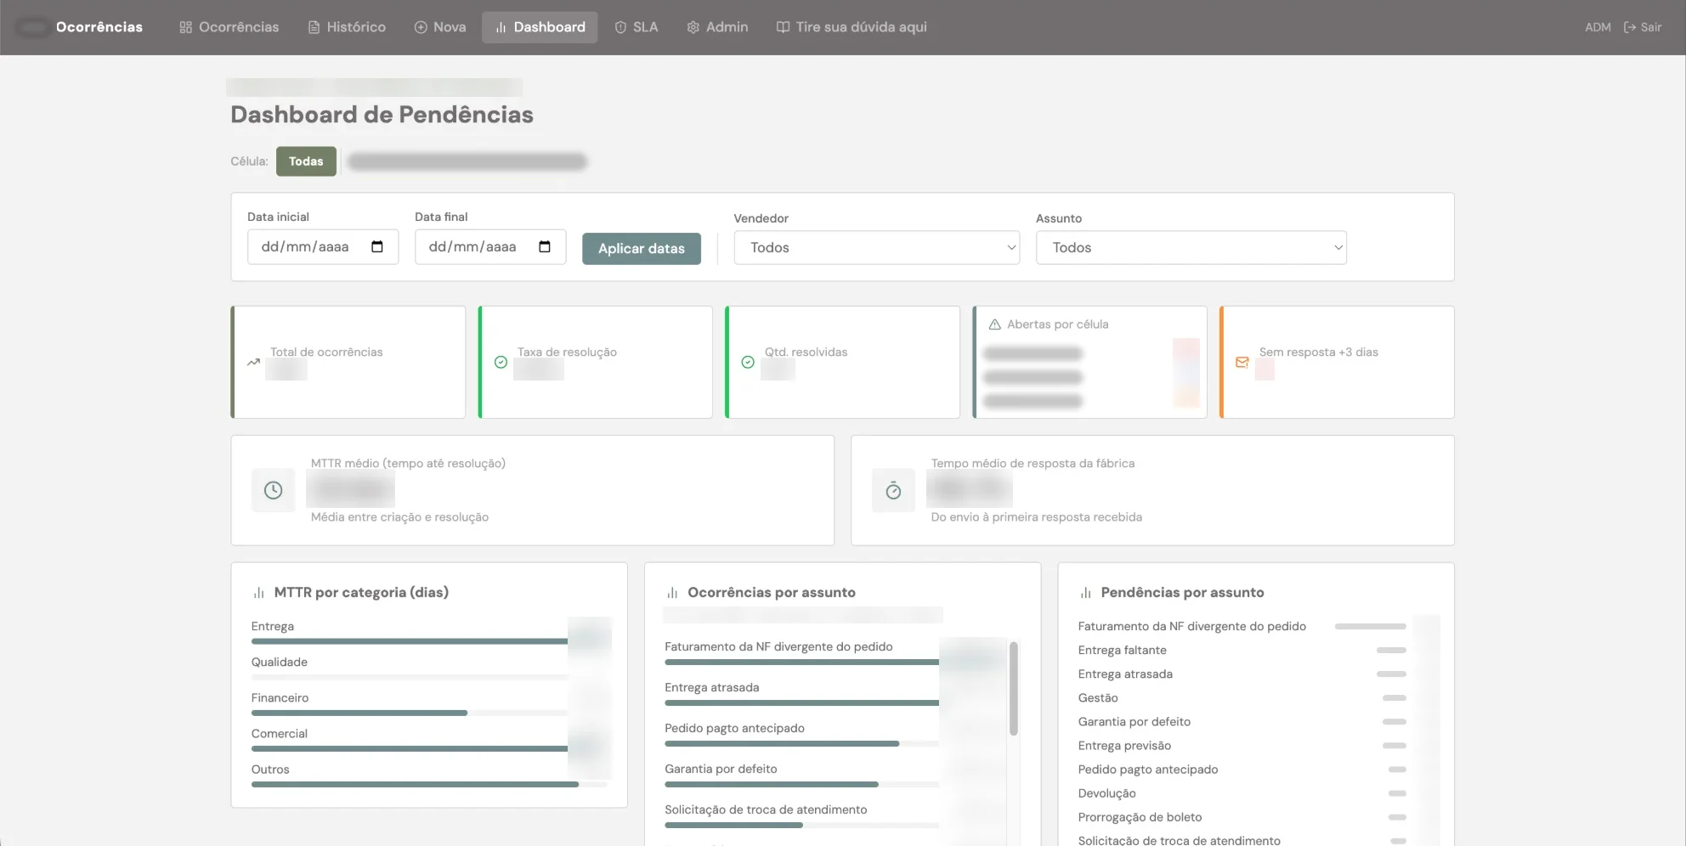
Task: Click the check icon beside Taxa de resolução
Action: point(501,363)
